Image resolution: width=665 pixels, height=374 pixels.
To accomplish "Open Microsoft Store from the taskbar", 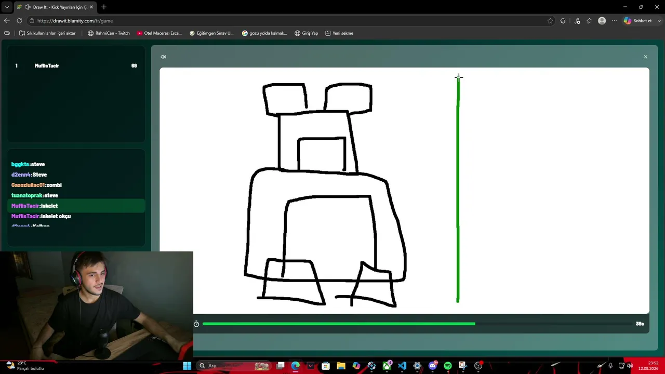I will pyautogui.click(x=326, y=366).
